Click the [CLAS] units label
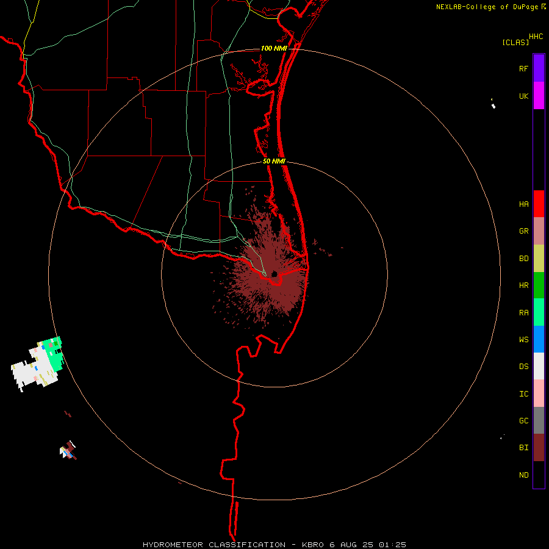 (x=515, y=42)
